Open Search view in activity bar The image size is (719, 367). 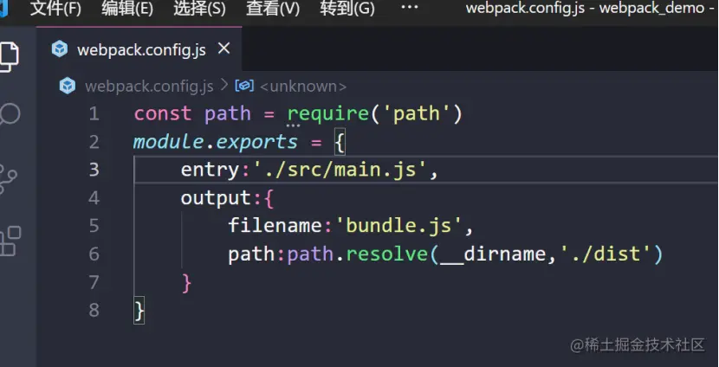tap(10, 114)
